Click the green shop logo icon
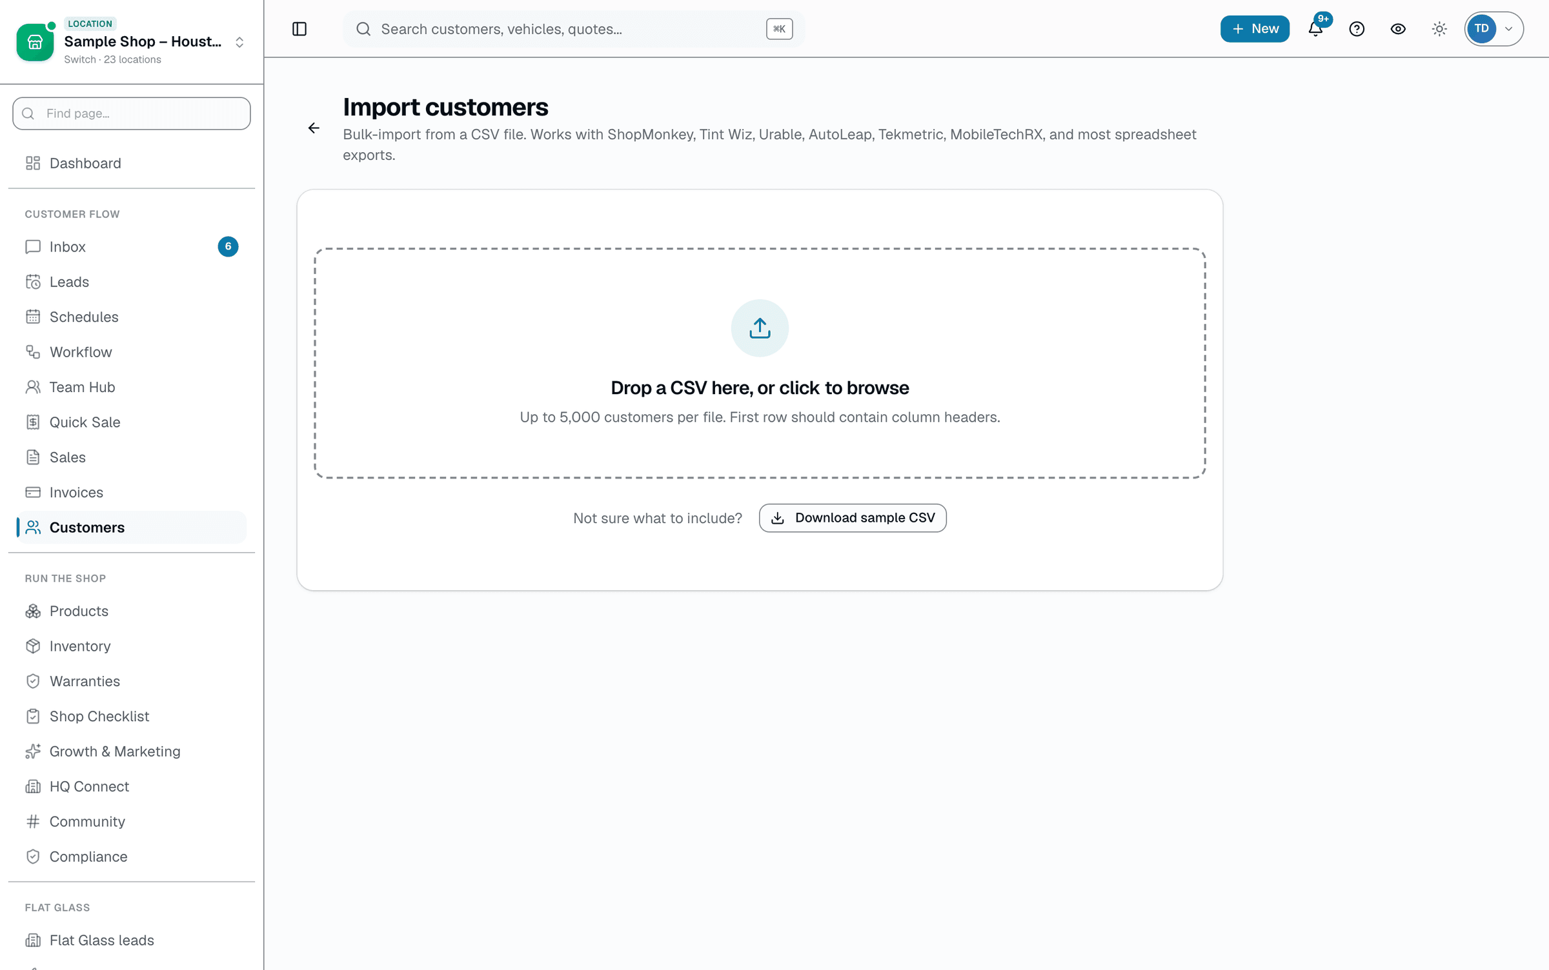Image resolution: width=1549 pixels, height=970 pixels. pos(35,42)
